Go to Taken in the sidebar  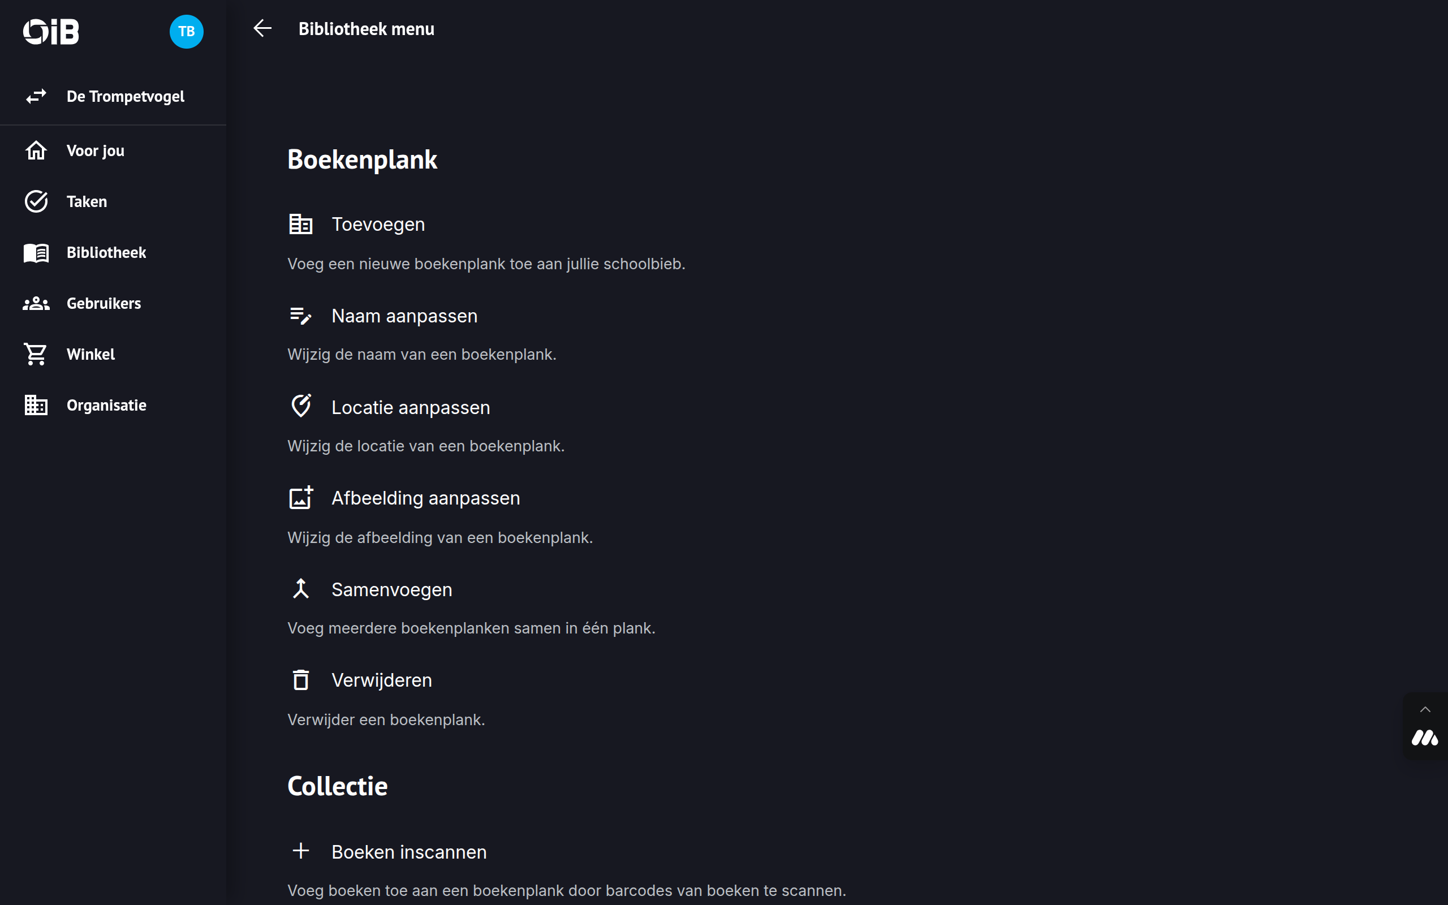pos(87,202)
